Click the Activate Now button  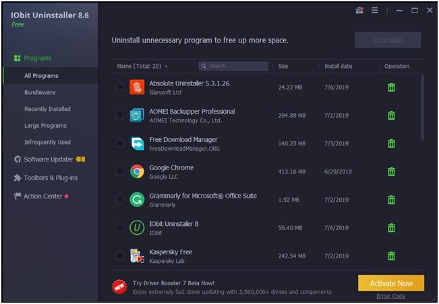tap(391, 283)
